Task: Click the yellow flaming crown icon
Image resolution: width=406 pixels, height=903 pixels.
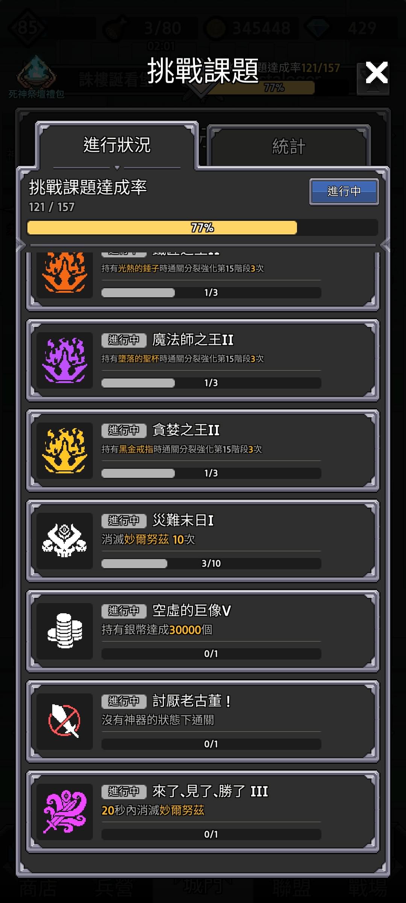Action: click(x=65, y=450)
